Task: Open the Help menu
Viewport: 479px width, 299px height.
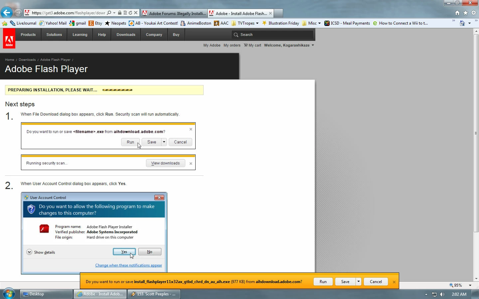Action: [102, 35]
